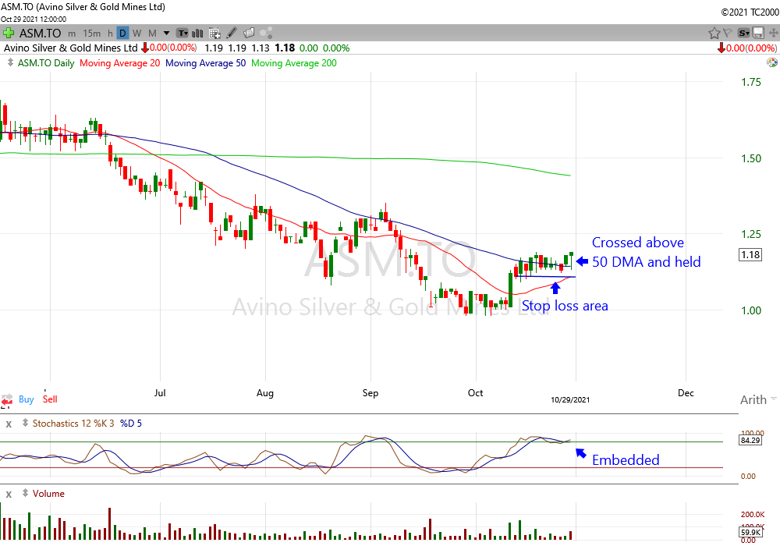780x546 pixels.
Task: Click the share chart icon
Action: pos(267,34)
